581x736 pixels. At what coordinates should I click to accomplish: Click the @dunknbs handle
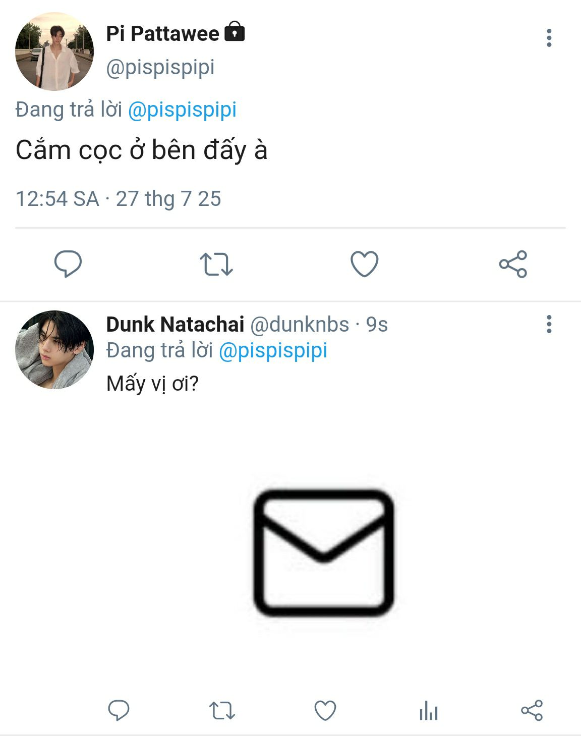coord(300,325)
